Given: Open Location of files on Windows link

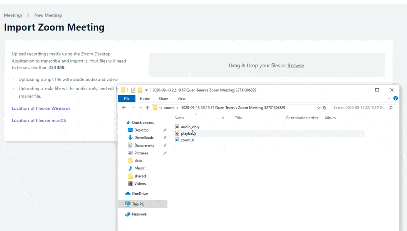Looking at the screenshot, I should (41, 108).
